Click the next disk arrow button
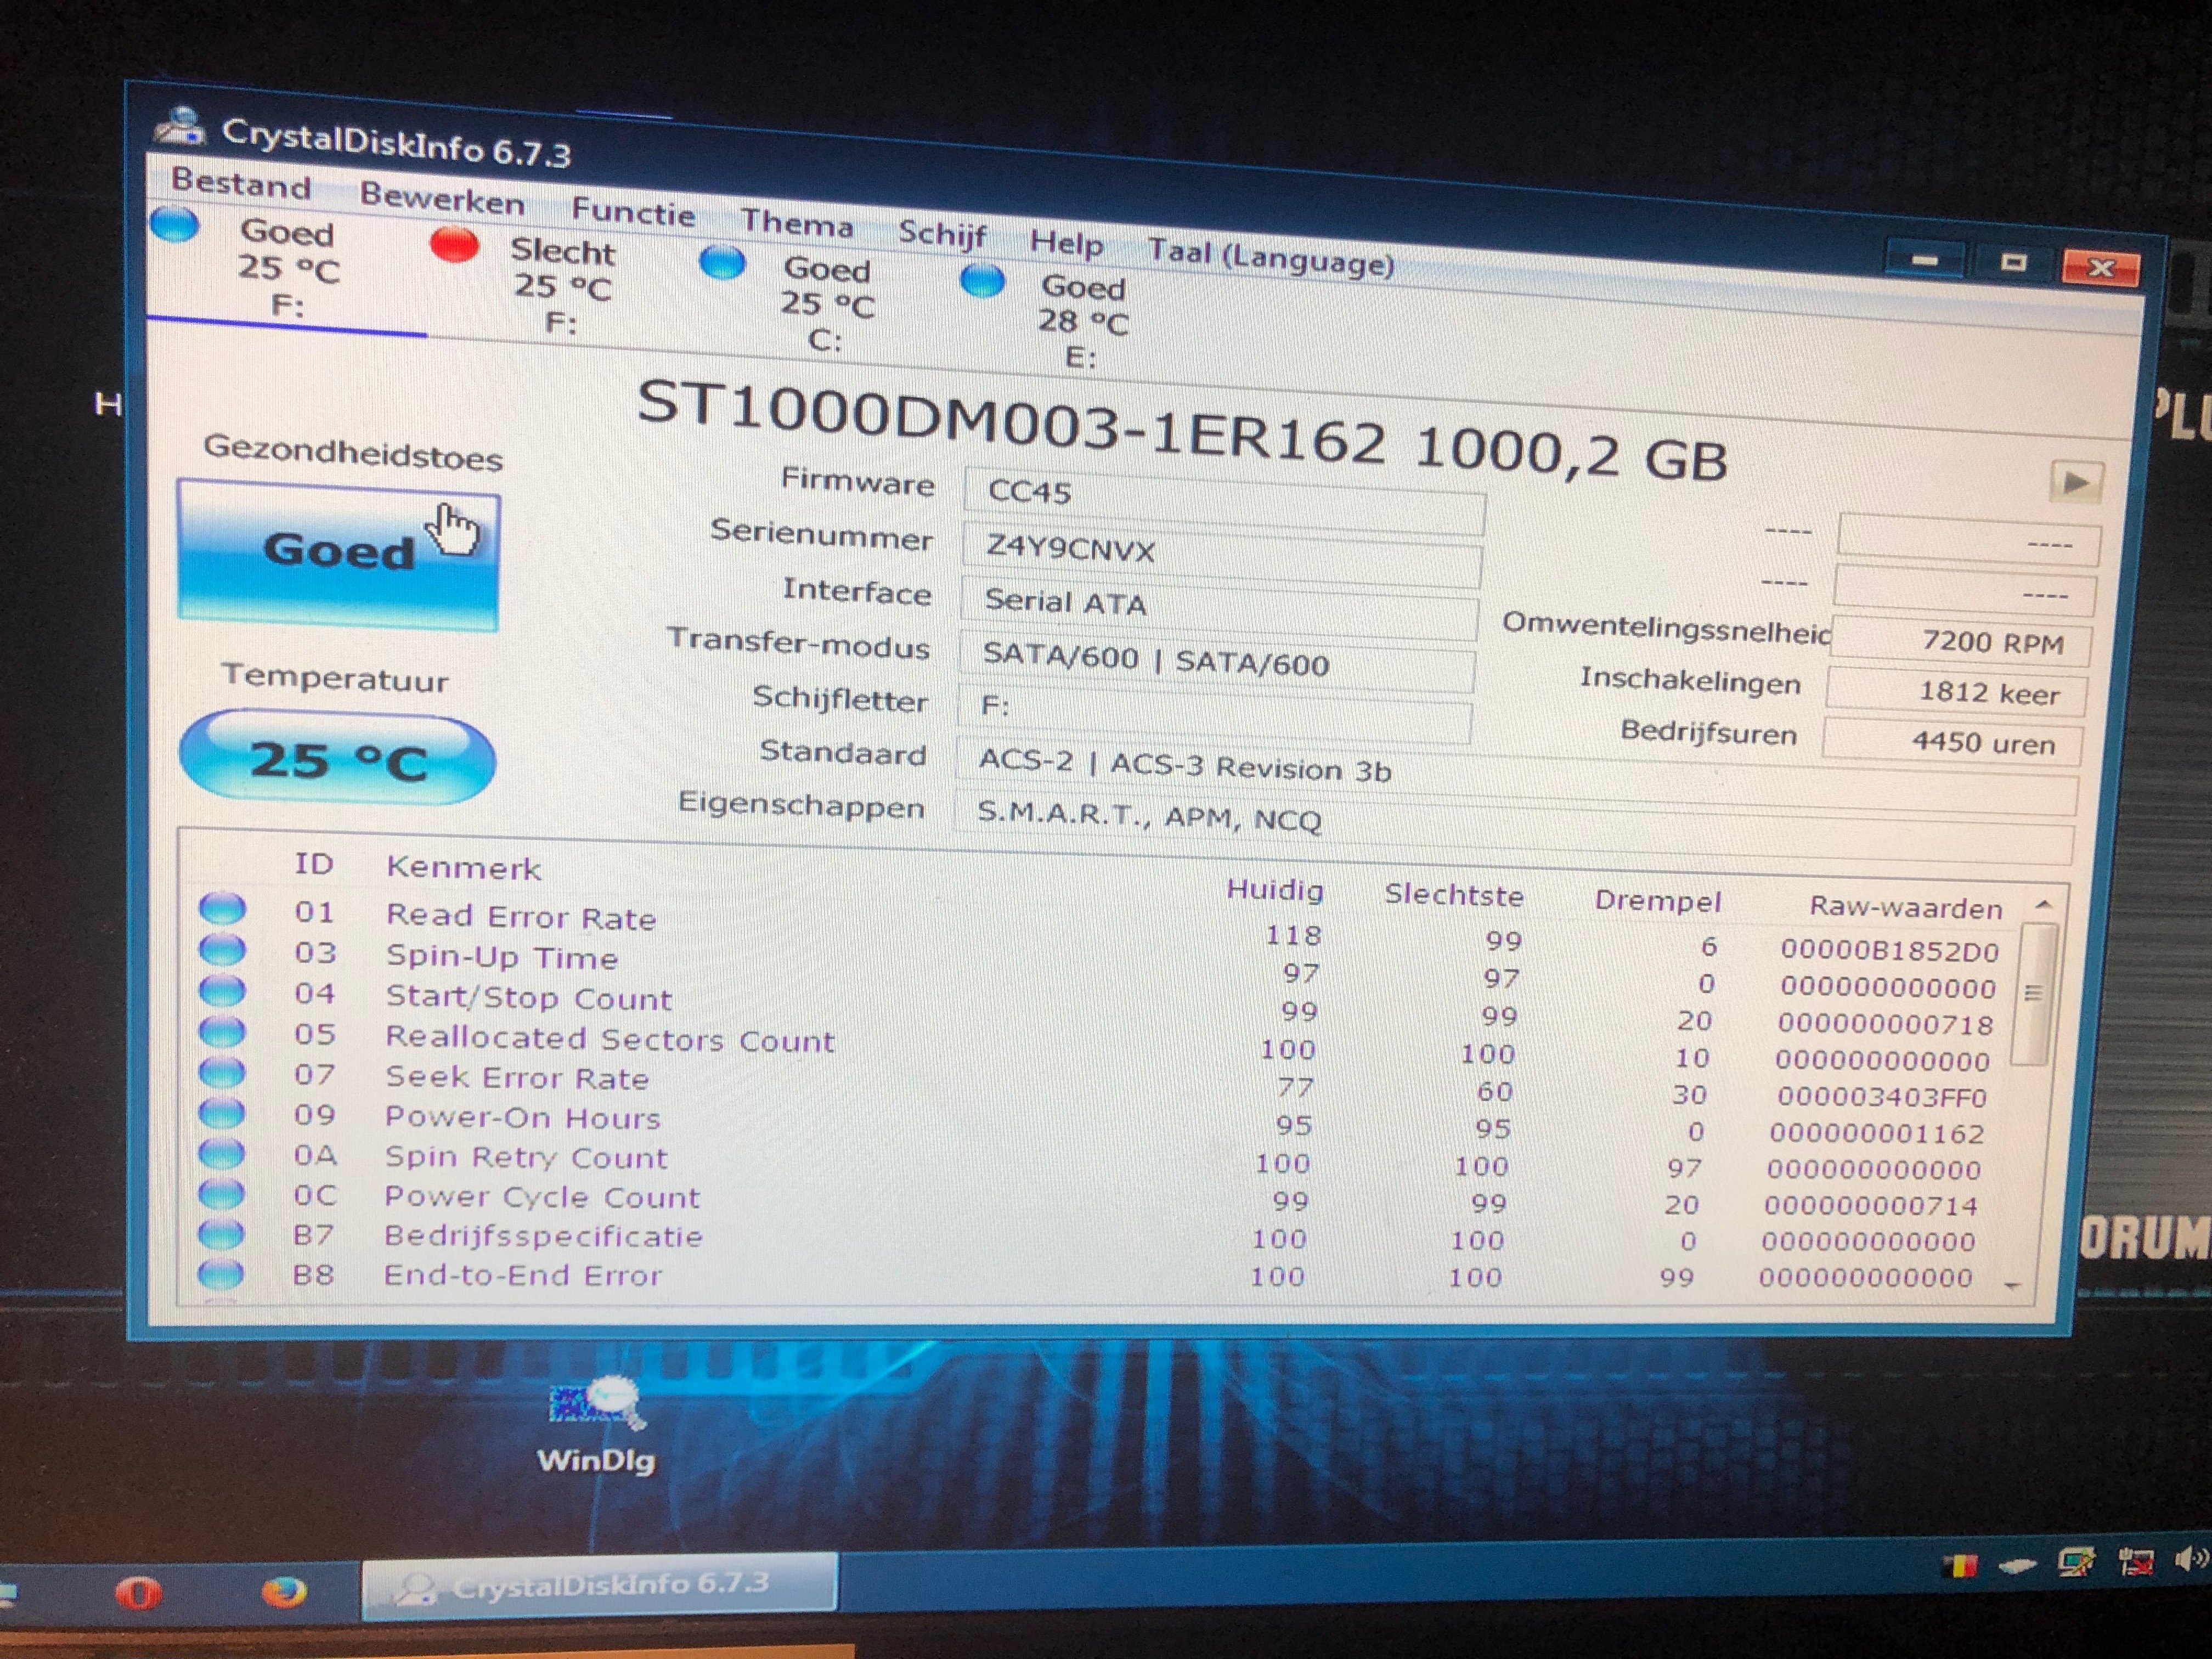This screenshot has height=1659, width=2212. (x=2076, y=483)
